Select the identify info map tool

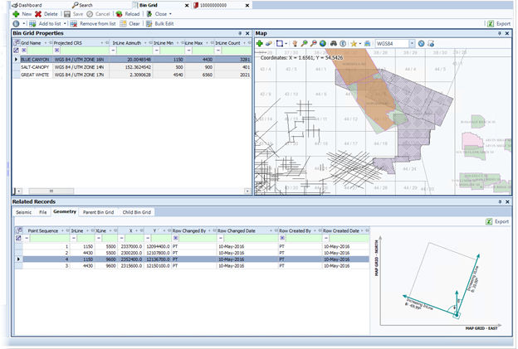(x=343, y=44)
